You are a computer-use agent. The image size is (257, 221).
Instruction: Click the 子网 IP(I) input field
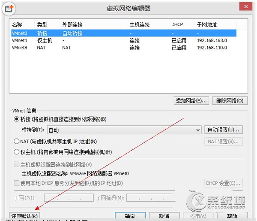69,198
